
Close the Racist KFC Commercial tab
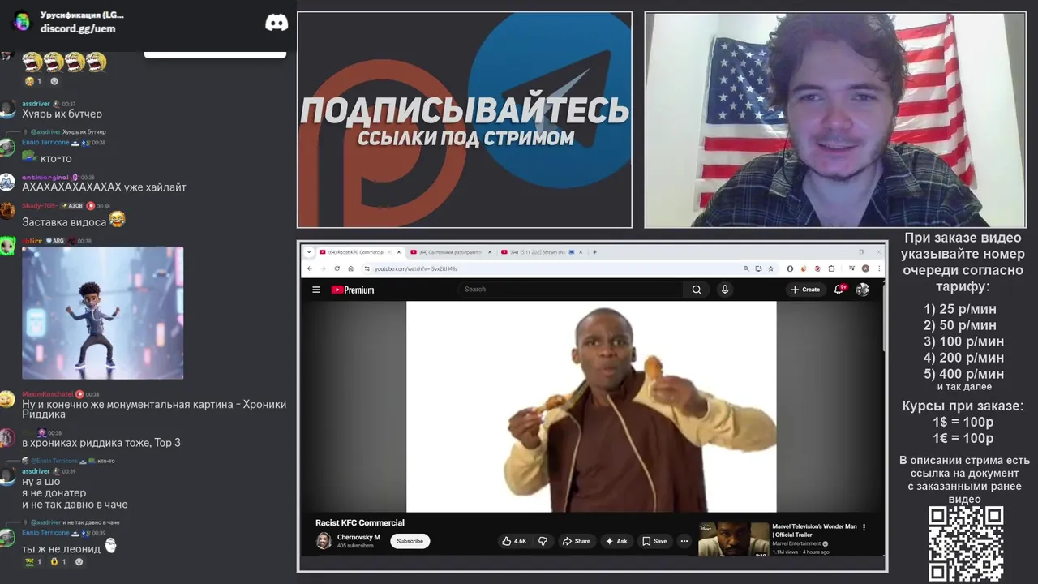399,252
